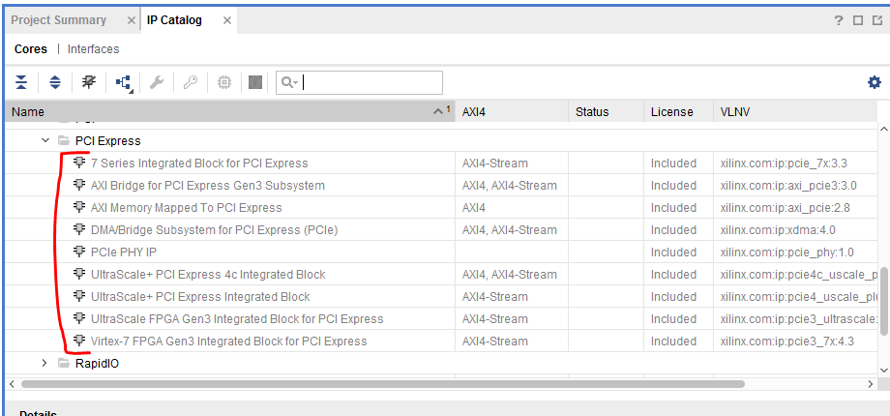This screenshot has width=890, height=416.
Task: Click the help question mark icon
Action: pos(839,20)
